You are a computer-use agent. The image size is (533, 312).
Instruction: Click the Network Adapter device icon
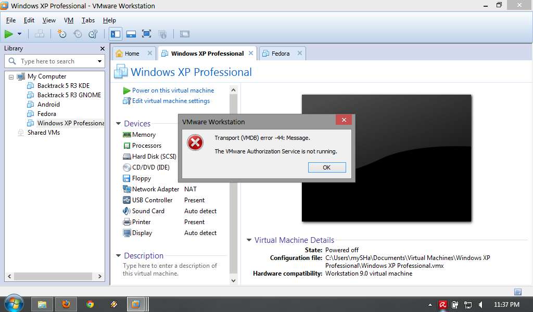[127, 189]
